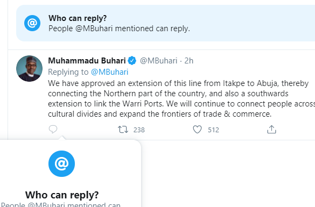The image size is (315, 207).
Task: Click the popup's 'People @MBuhari mentioned can' text
Action: [61, 205]
